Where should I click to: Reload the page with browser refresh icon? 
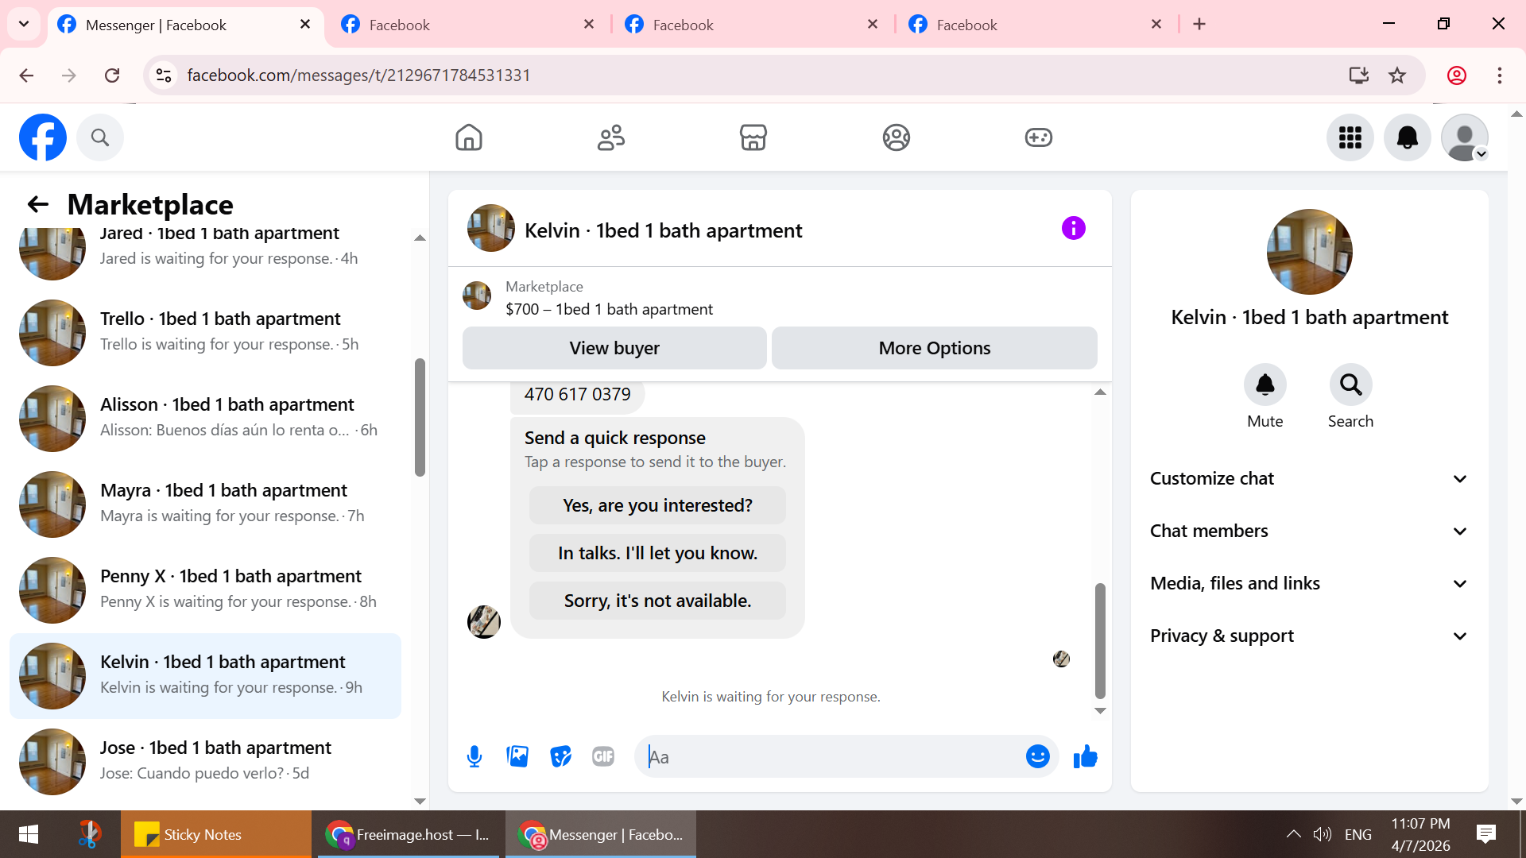(x=112, y=75)
